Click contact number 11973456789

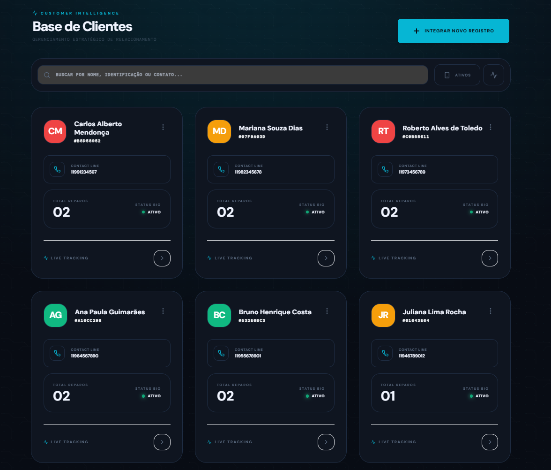412,173
